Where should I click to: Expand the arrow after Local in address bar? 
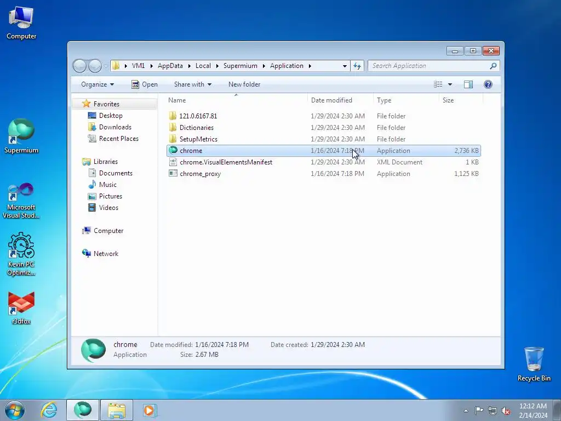tap(217, 66)
